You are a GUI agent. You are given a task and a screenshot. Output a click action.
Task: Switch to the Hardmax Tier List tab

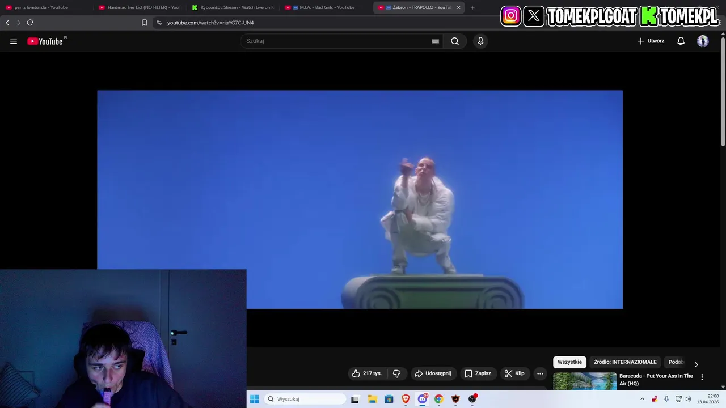point(140,7)
